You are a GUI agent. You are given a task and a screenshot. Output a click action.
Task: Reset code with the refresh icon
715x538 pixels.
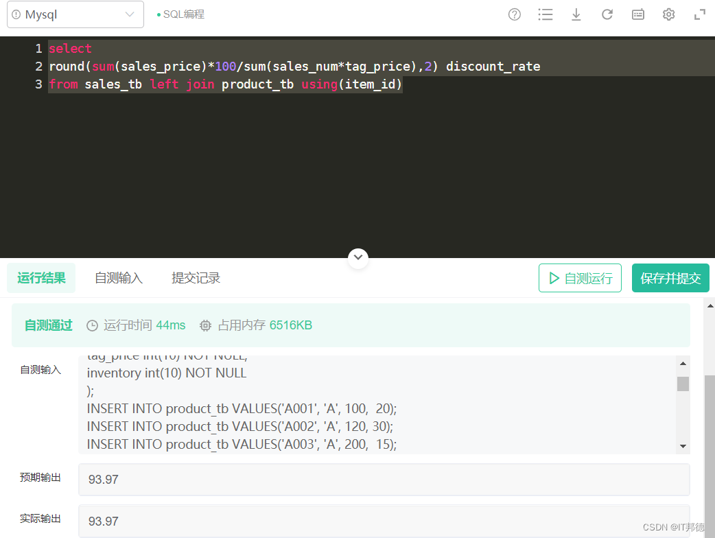point(607,14)
